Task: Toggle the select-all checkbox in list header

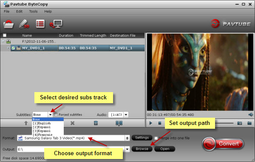Action: point(5,35)
